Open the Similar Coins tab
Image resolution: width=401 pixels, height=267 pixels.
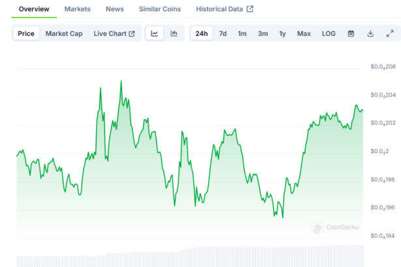tap(160, 9)
